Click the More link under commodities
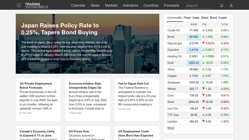The width and height of the screenshot is (249, 140). click(x=171, y=128)
